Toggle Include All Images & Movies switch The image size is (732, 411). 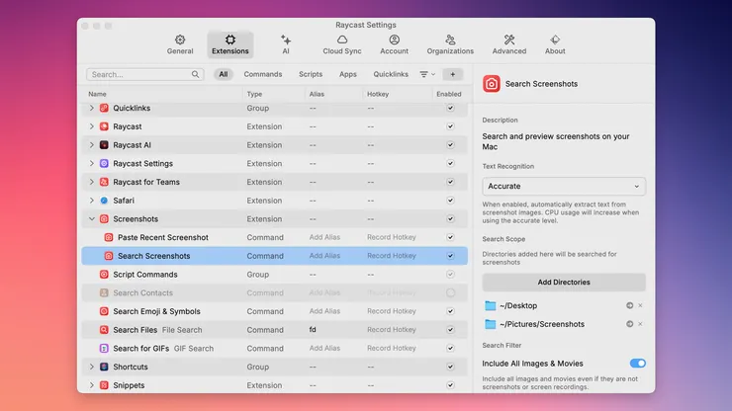[x=637, y=363]
